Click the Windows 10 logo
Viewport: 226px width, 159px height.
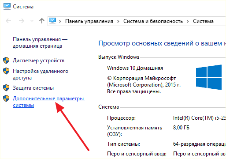click(209, 77)
